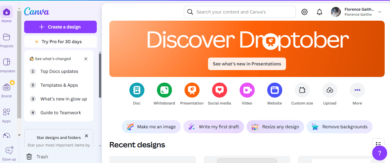
Task: Click the gauge icon below Apps
Action: (x=6, y=136)
